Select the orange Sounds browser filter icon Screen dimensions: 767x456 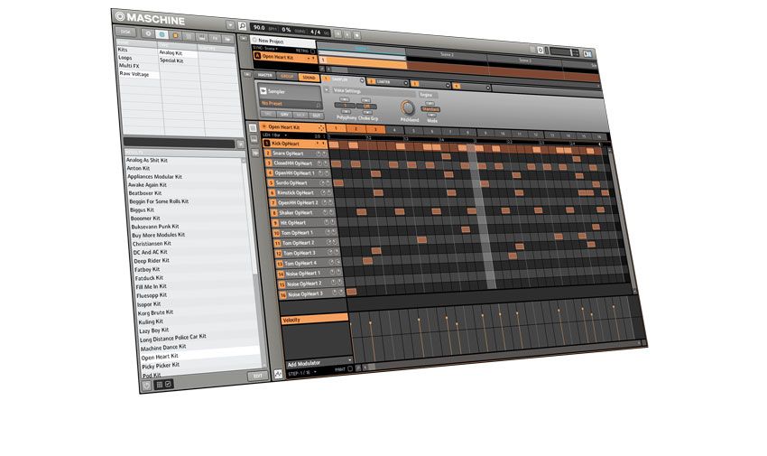[175, 35]
